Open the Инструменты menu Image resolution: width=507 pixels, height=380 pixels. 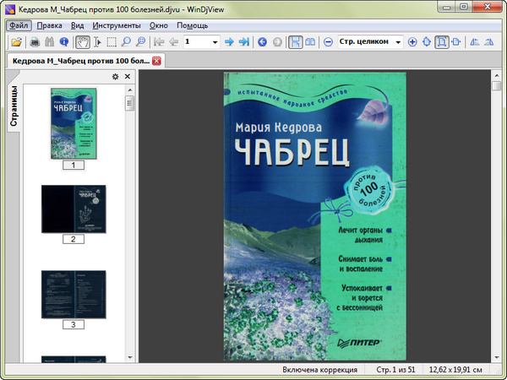pos(117,25)
